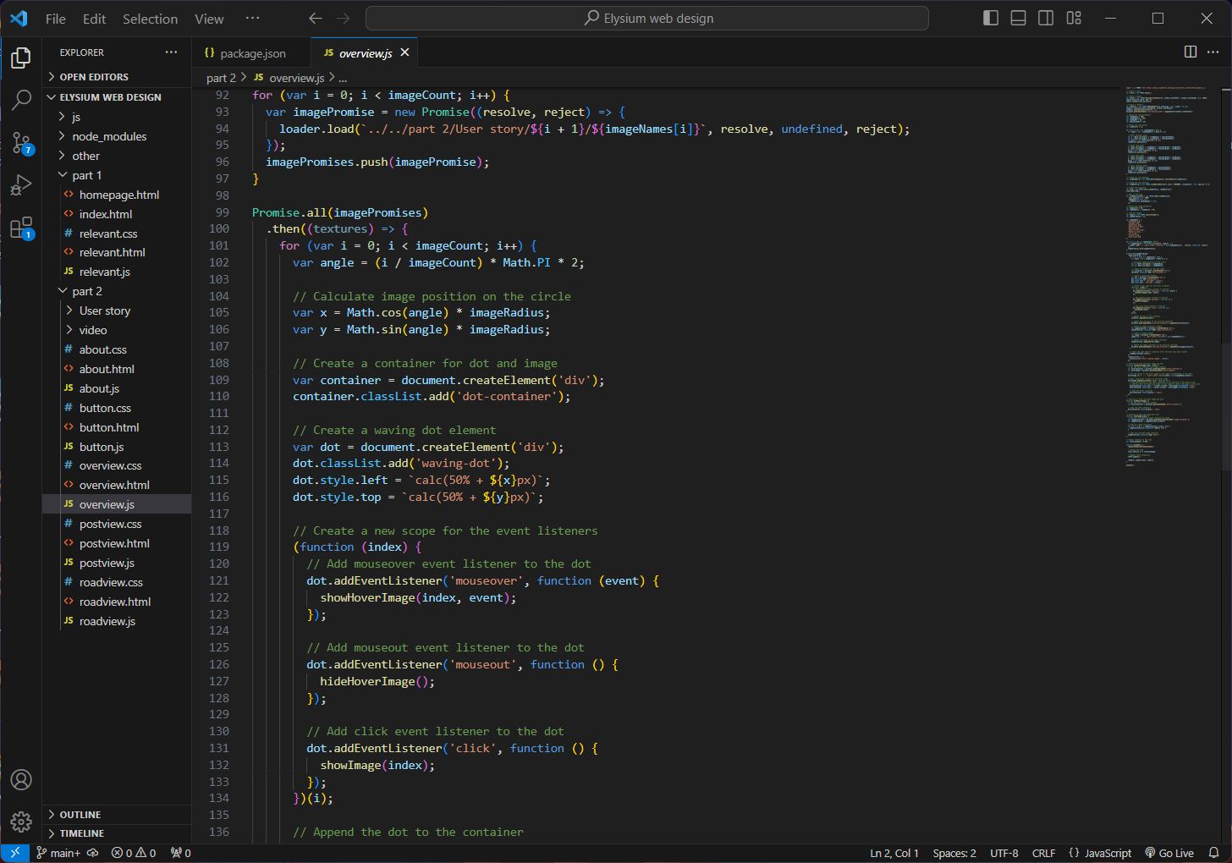Click the notifications bell in status bar
1232x863 pixels.
[1213, 853]
